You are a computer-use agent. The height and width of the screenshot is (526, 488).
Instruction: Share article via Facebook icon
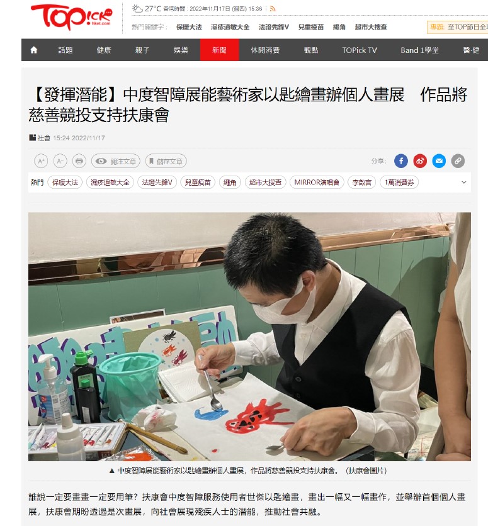(x=400, y=161)
